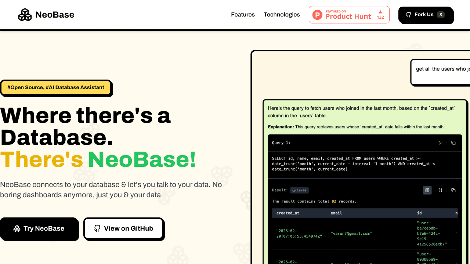
Task: Open the Technologies navigation item
Action: tap(282, 15)
